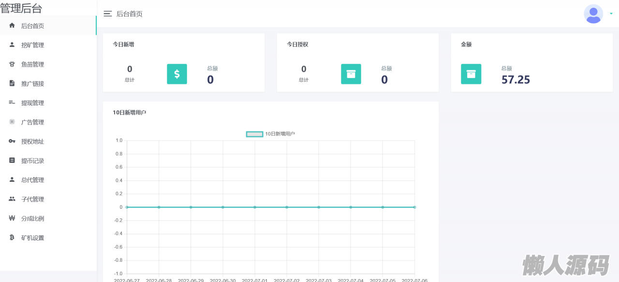Toggle the 10日新增用户 chart legend series
The height and width of the screenshot is (282, 619).
click(x=280, y=134)
